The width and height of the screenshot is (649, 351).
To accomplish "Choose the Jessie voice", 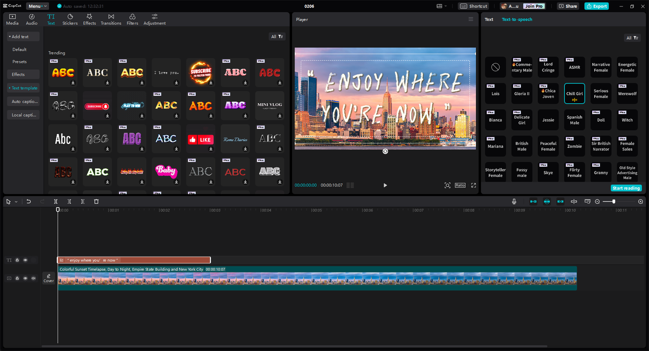I will coord(548,120).
